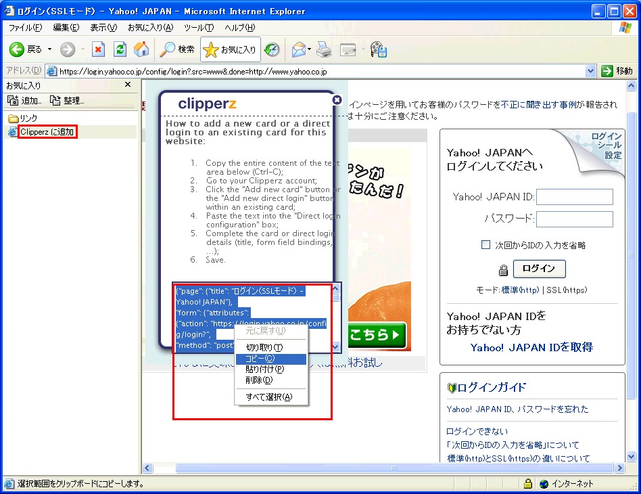The width and height of the screenshot is (641, 494).
Task: Click the Add favorites icon (追加)
Action: pyautogui.click(x=24, y=100)
